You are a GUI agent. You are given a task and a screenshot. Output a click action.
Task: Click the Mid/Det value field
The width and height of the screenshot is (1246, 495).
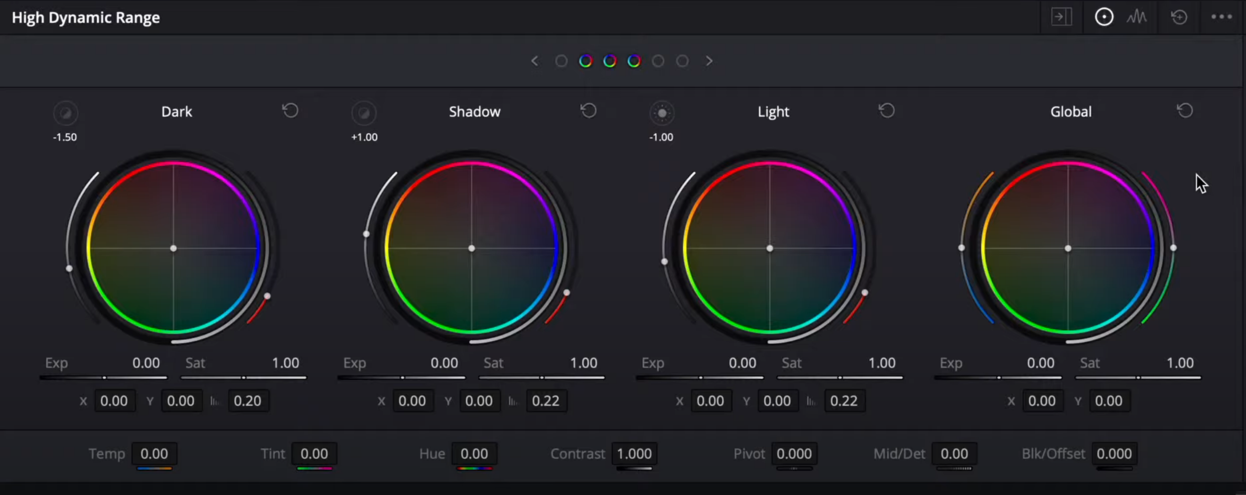point(954,454)
